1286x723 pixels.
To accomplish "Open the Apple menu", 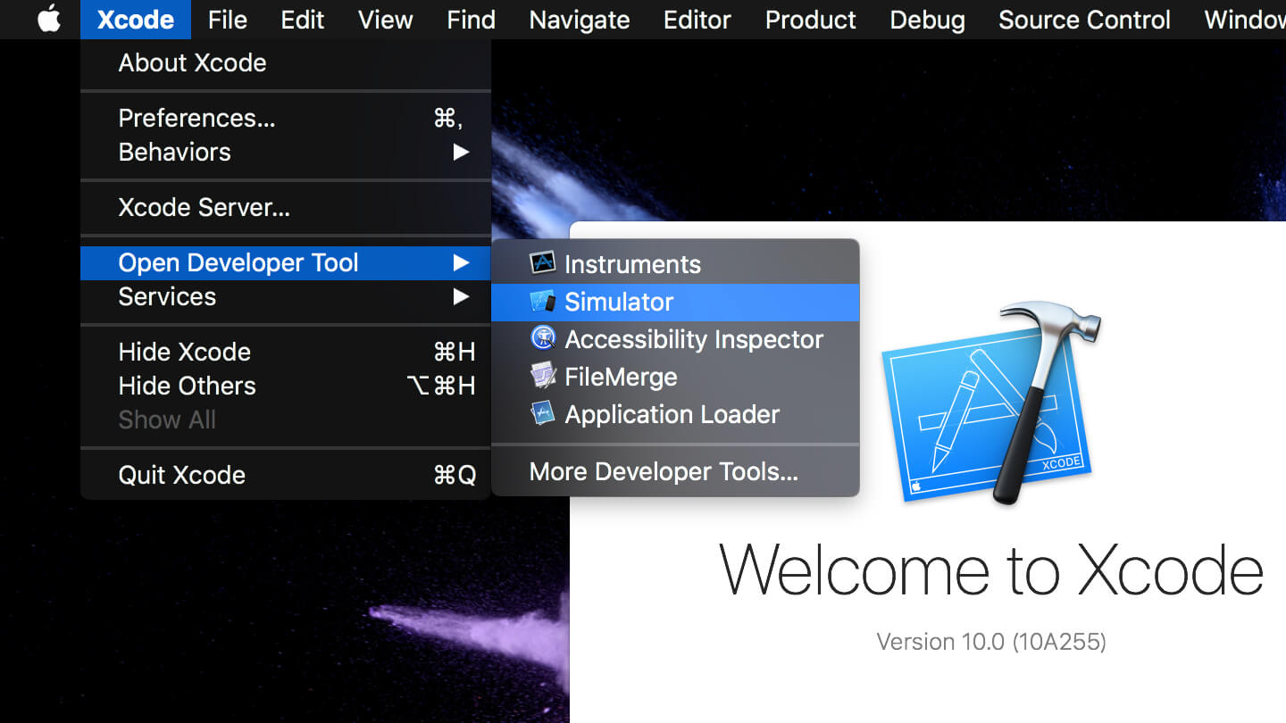I will (x=48, y=20).
